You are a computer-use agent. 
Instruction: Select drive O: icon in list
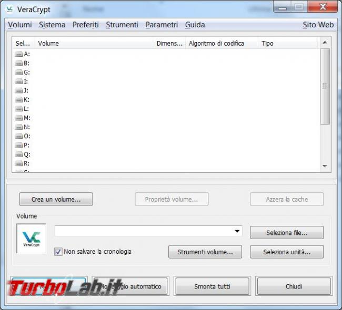(19, 136)
